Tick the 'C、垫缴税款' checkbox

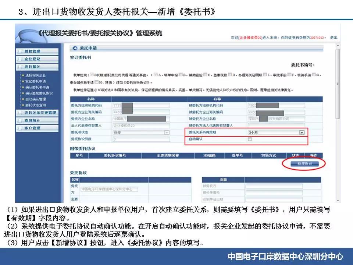pos(205,75)
